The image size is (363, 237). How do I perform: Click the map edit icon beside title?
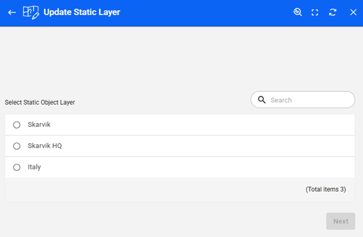[x=31, y=12]
